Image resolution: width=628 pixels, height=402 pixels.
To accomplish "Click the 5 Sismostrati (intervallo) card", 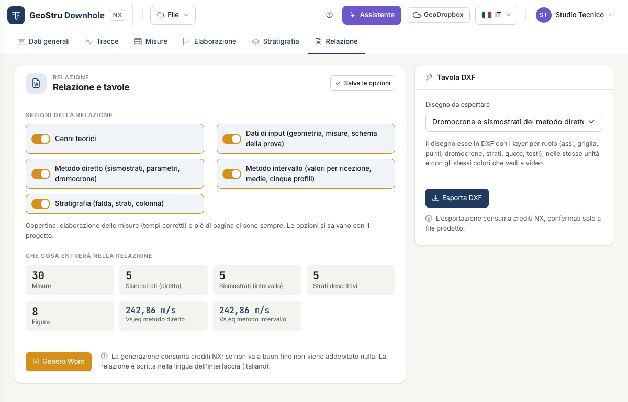I will coord(257,280).
